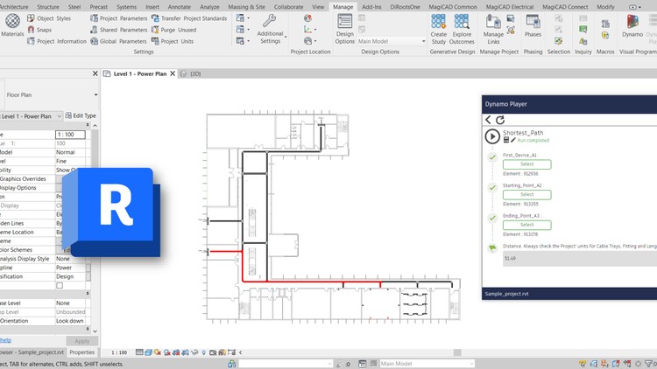This screenshot has height=369, width=657.
Task: Click Apply button in Properties
Action: click(82, 341)
